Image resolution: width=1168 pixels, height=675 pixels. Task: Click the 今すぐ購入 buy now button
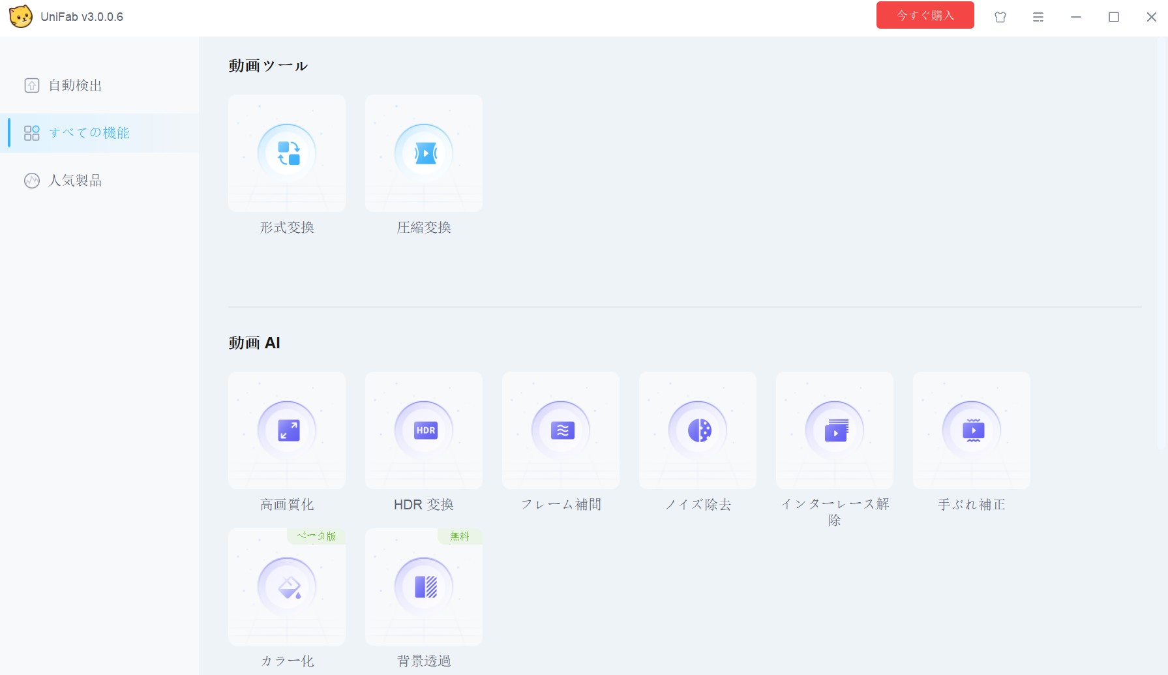(925, 15)
